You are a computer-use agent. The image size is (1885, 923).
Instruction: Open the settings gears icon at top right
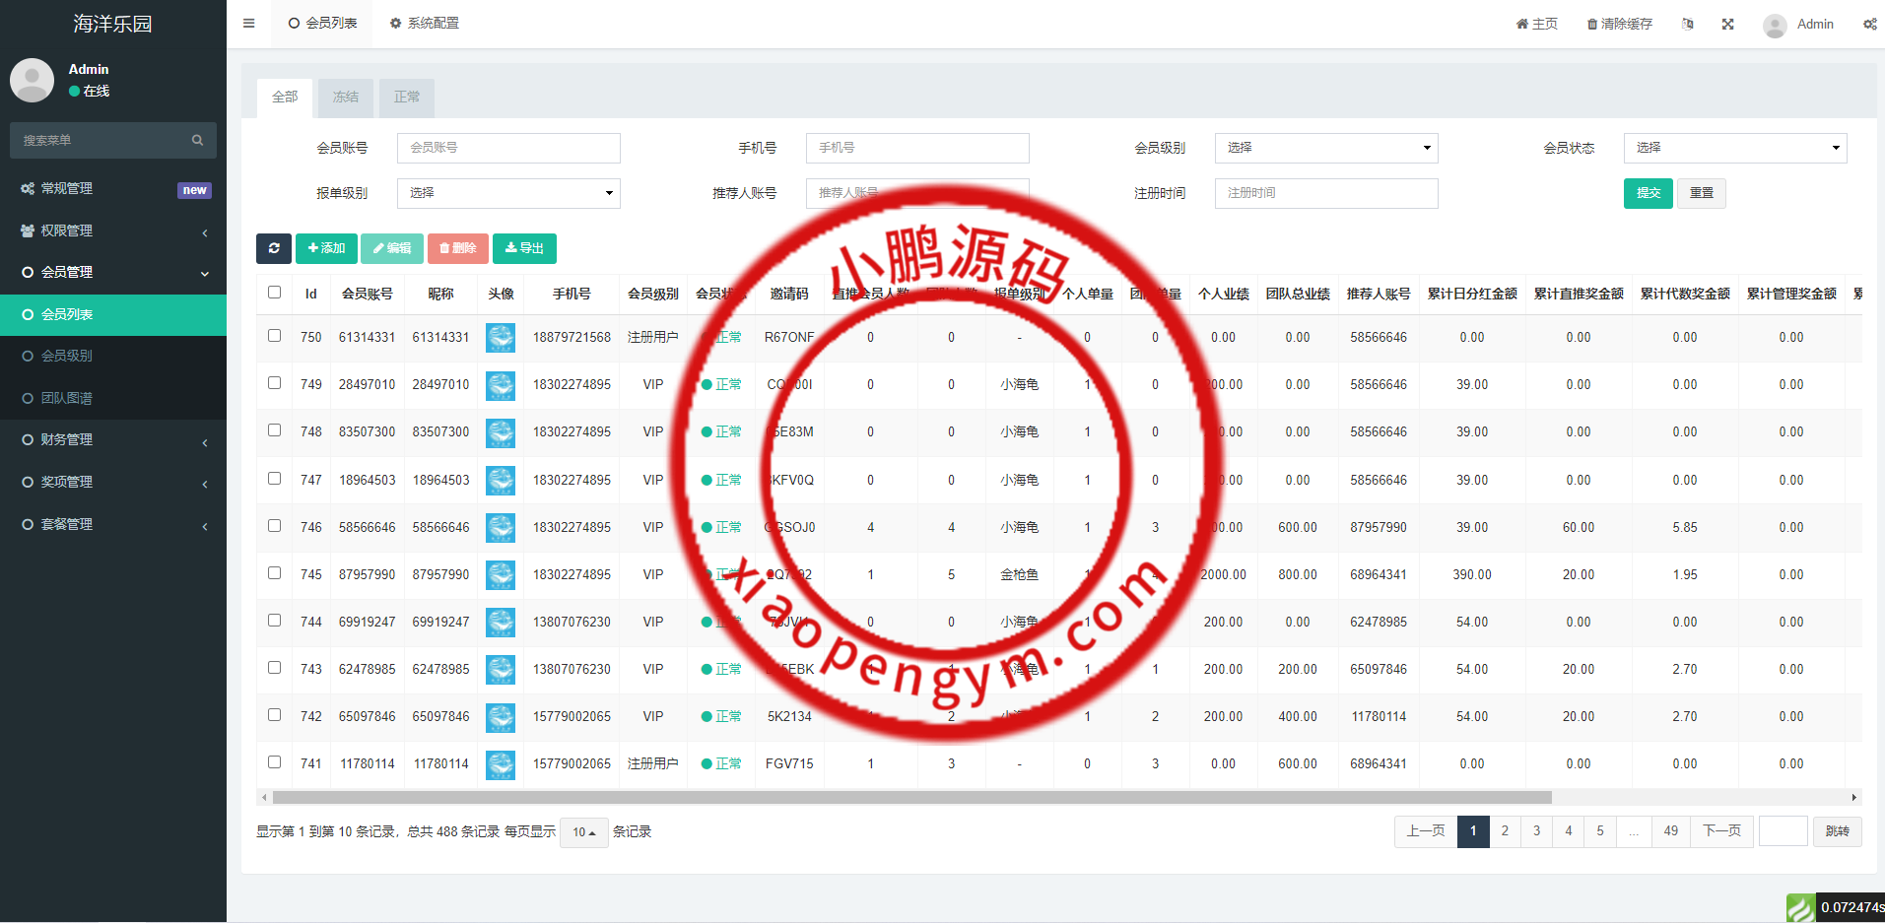1869,25
